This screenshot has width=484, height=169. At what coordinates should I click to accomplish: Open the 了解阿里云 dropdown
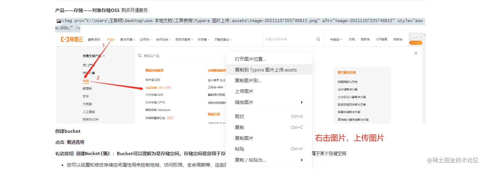pyautogui.click(x=223, y=39)
